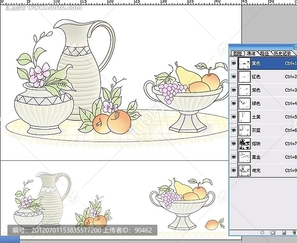
Task: Click the 土黄 channel thumbnail
Action: [x=245, y=117]
